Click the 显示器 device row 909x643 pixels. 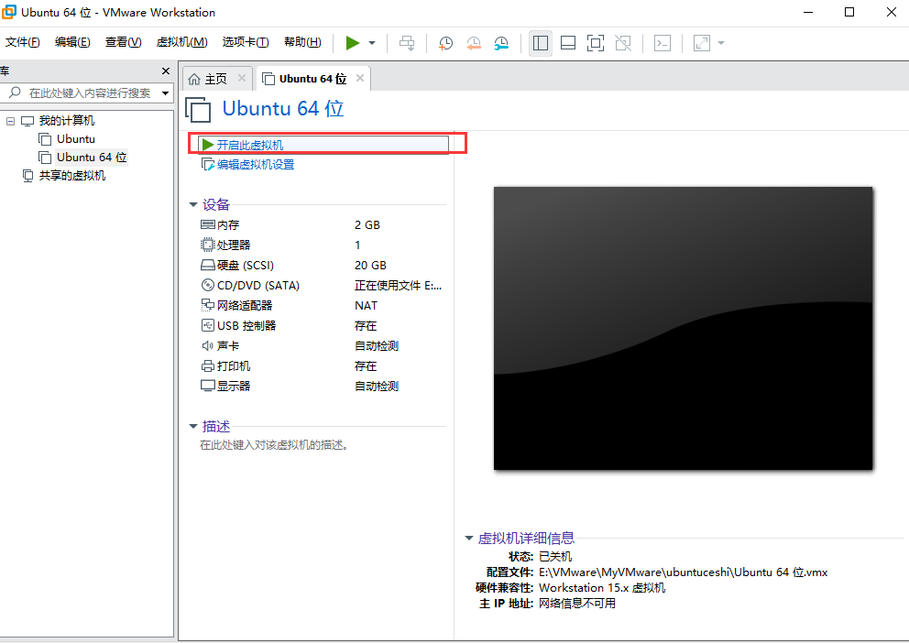[322, 386]
